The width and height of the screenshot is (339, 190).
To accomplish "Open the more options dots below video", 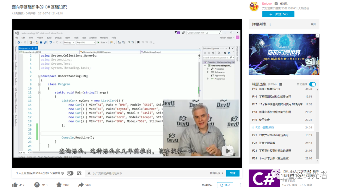I will point(240,185).
